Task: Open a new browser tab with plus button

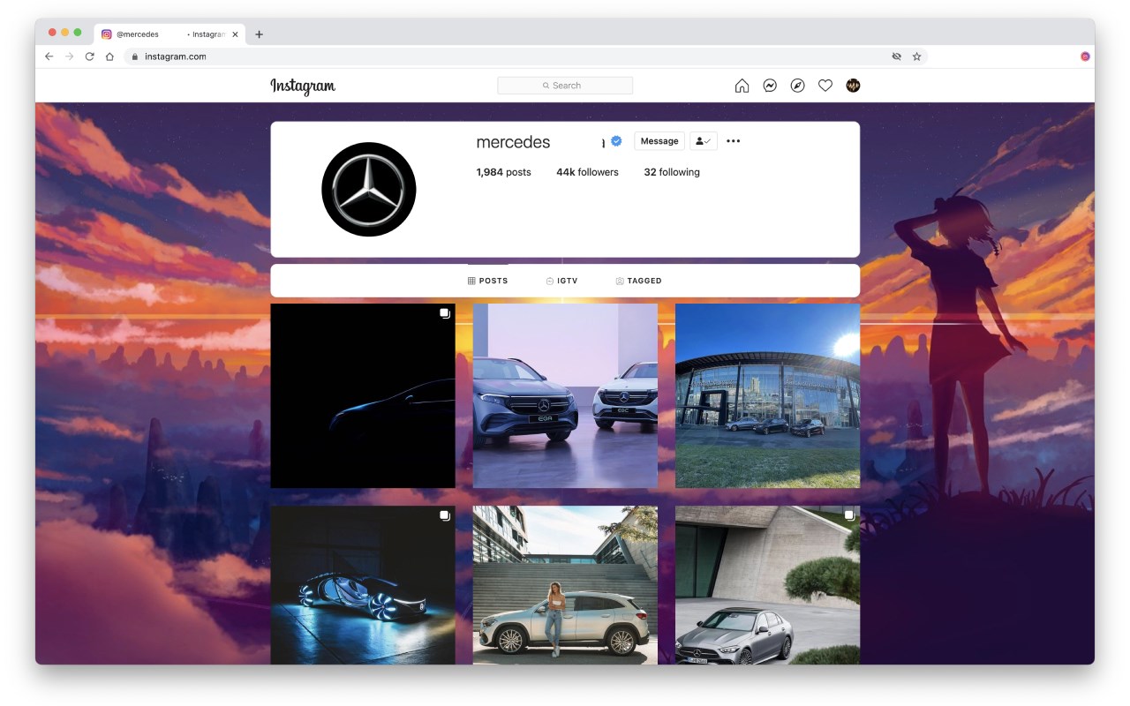Action: coord(259,34)
